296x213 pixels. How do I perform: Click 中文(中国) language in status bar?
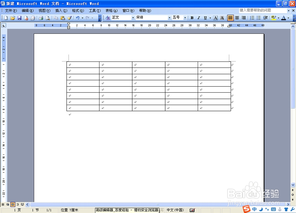point(175,210)
